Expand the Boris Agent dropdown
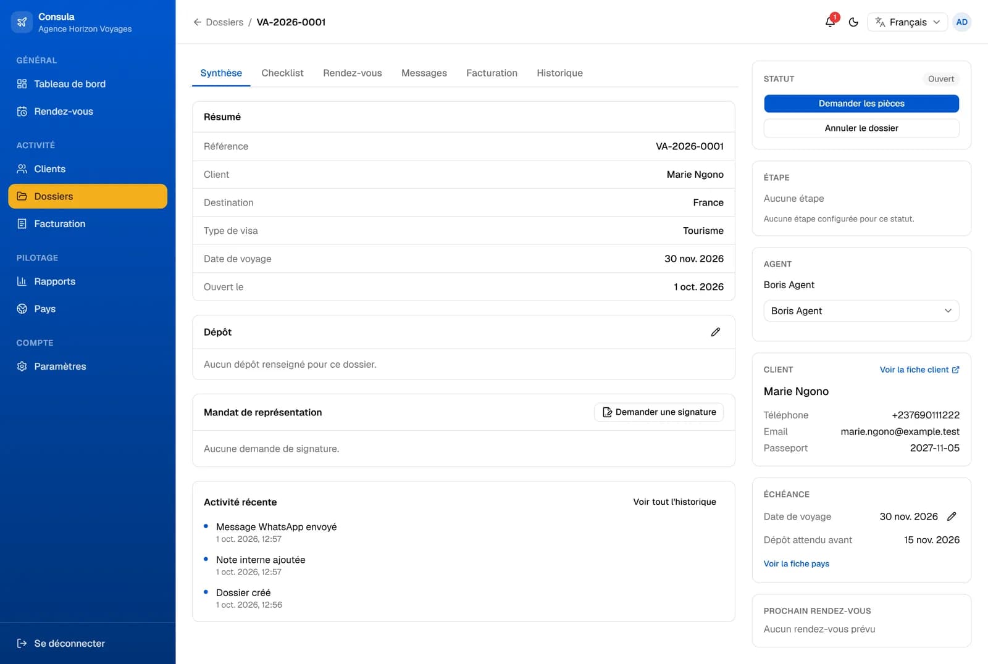The height and width of the screenshot is (664, 988). (x=861, y=311)
